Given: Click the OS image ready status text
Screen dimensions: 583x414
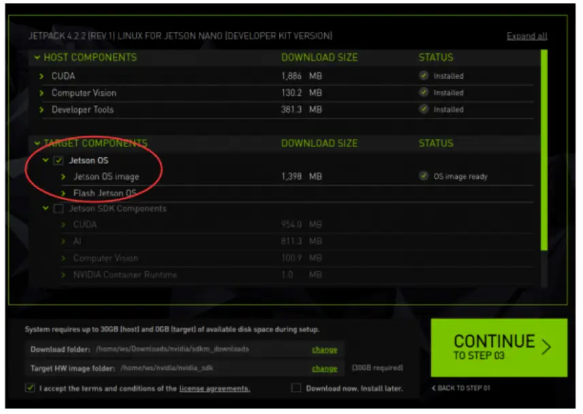Looking at the screenshot, I should coord(460,176).
